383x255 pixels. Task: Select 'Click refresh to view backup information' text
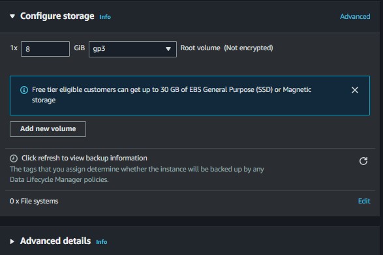(x=84, y=158)
